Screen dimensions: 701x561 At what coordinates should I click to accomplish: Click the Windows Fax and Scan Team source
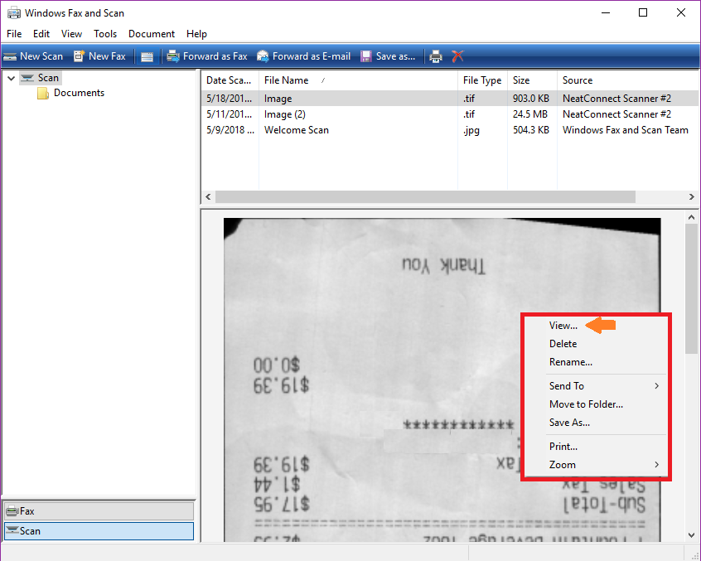(x=626, y=130)
